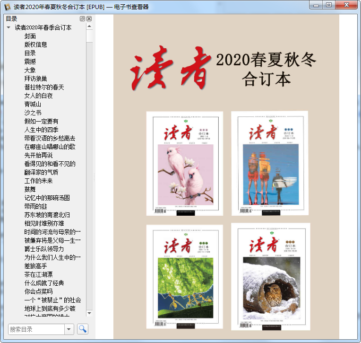Image resolution: width=361 pixels, height=343 pixels.
Task: Click the red 读者 masthead on the cover page
Action: point(170,68)
